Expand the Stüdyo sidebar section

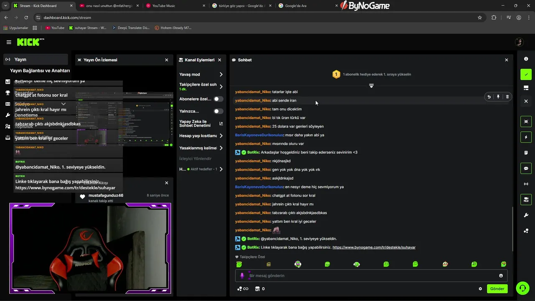point(64,104)
